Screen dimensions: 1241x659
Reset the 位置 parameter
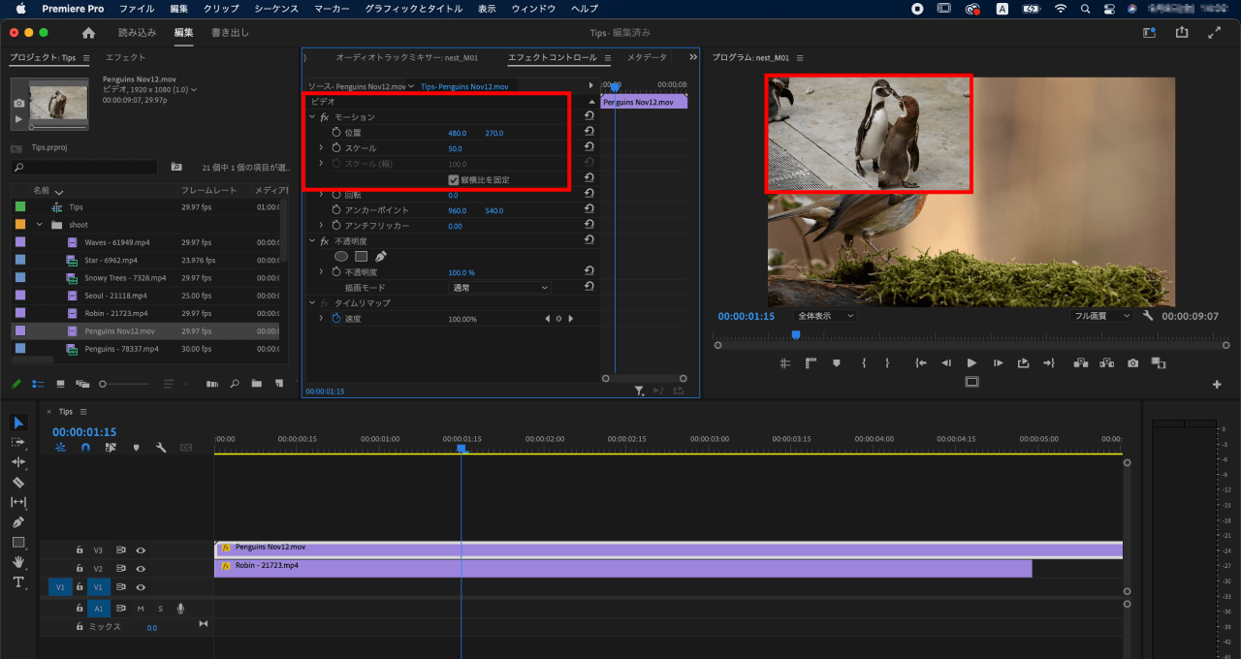(x=589, y=132)
